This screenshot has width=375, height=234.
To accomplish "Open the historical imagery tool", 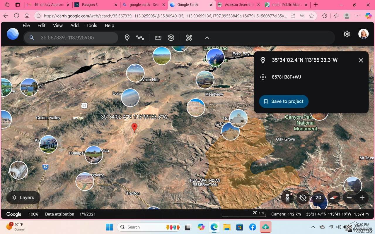I will [171, 38].
